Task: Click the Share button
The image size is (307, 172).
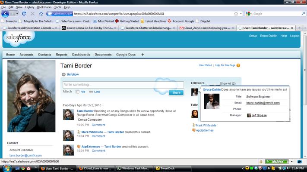Action: click(176, 92)
